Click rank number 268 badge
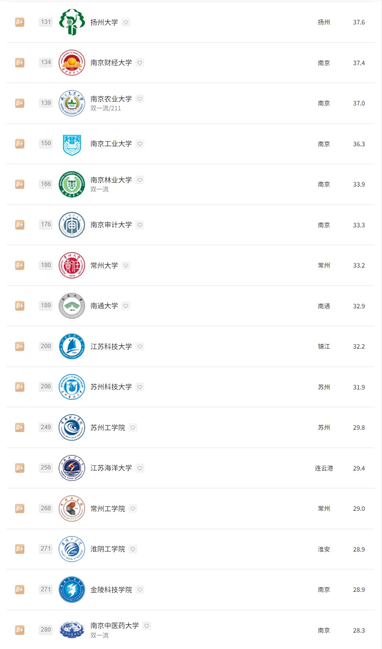The width and height of the screenshot is (382, 649). (46, 508)
